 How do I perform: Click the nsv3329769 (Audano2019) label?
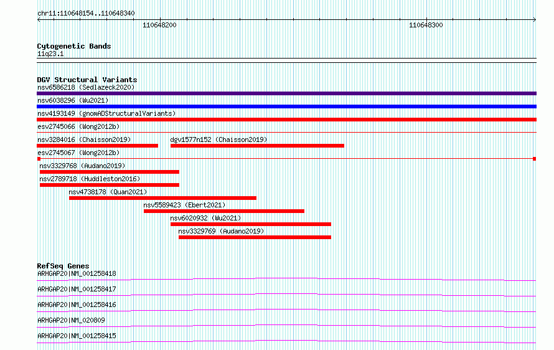221,231
